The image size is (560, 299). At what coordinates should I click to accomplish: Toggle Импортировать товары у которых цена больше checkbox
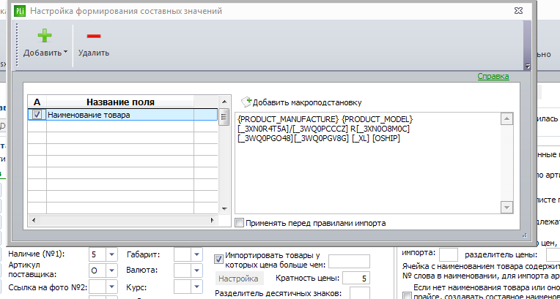tap(218, 260)
